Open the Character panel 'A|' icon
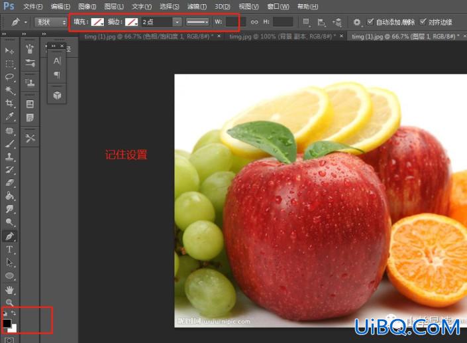467x343 pixels. (x=57, y=61)
